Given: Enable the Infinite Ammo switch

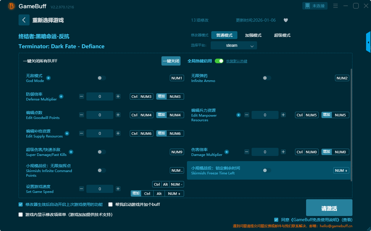Looking at the screenshot, I should tap(267, 78).
